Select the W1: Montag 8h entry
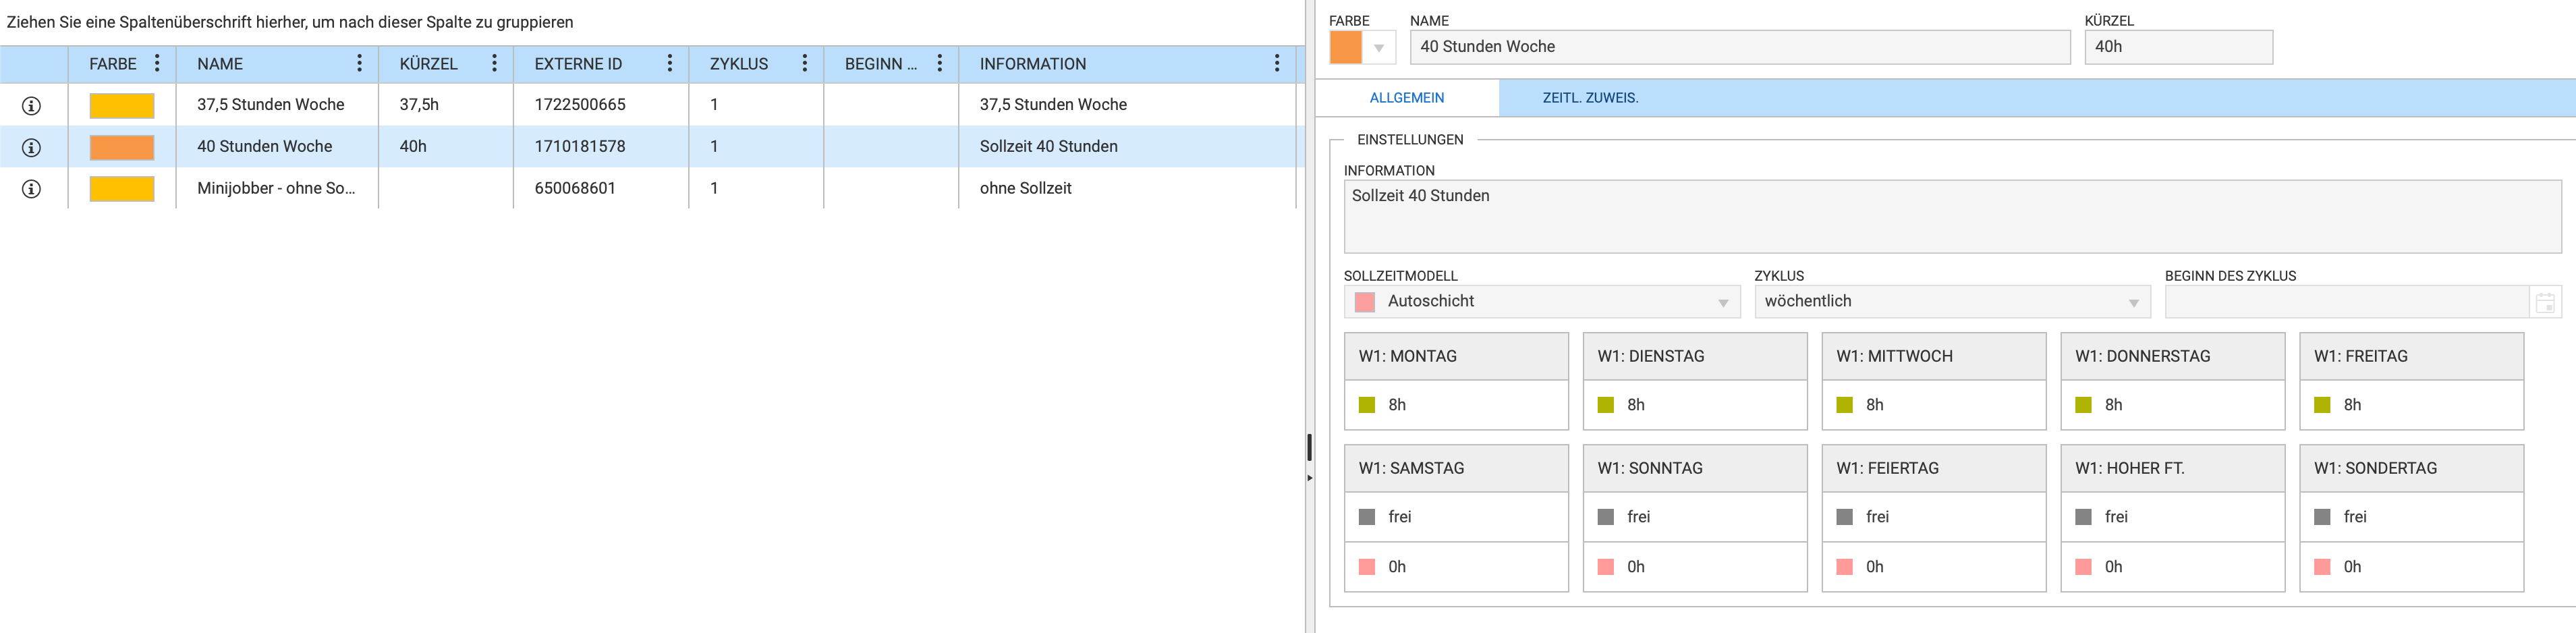Viewport: 2576px width, 633px height. 1455,405
